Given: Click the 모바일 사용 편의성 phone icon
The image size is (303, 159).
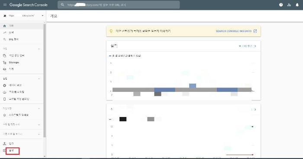Looking at the screenshot, I should [x=5, y=99].
